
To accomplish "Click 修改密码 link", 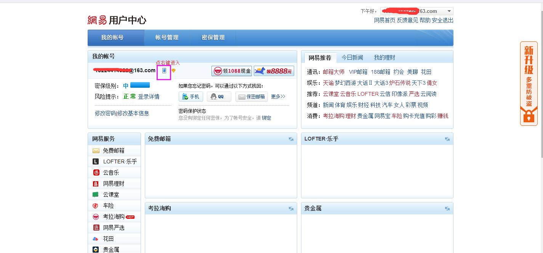I will coord(106,113).
